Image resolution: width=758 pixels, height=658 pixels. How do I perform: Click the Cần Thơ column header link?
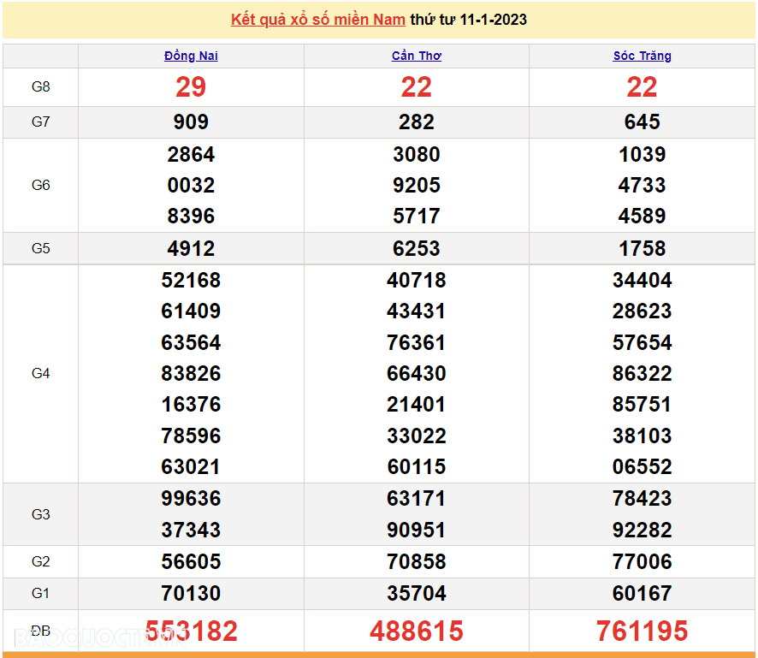click(x=417, y=56)
